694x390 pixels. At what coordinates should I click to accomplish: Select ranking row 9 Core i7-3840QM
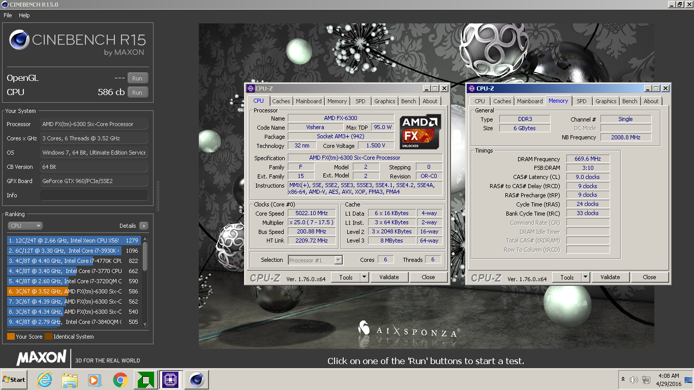(74, 322)
